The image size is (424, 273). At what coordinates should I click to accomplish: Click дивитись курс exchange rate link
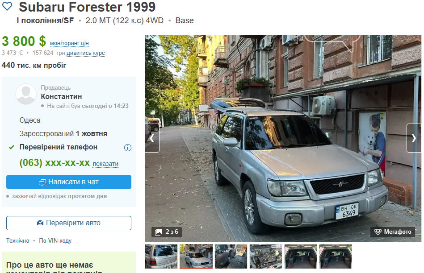tap(86, 53)
